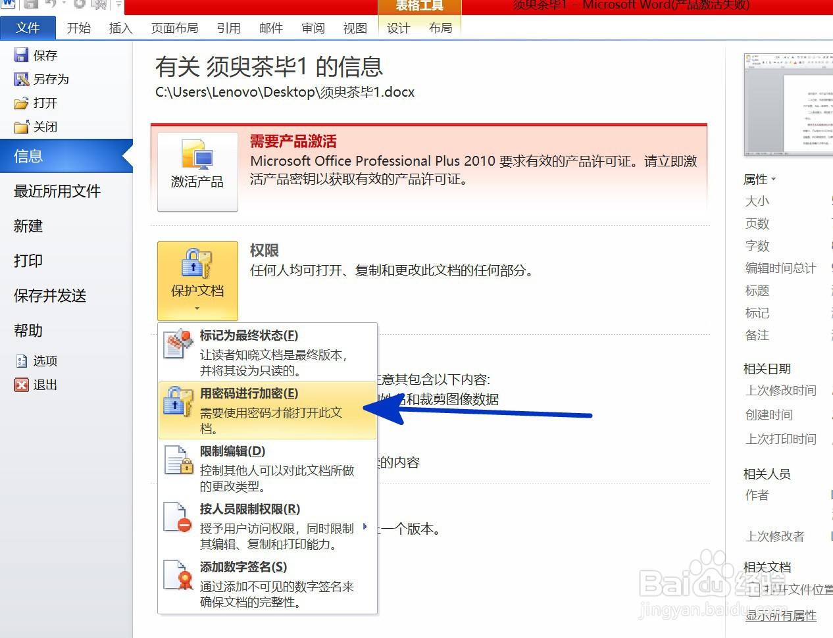Screen dimensions: 833x638
Task: Open the 引用 ribbon tab
Action: pos(228,28)
